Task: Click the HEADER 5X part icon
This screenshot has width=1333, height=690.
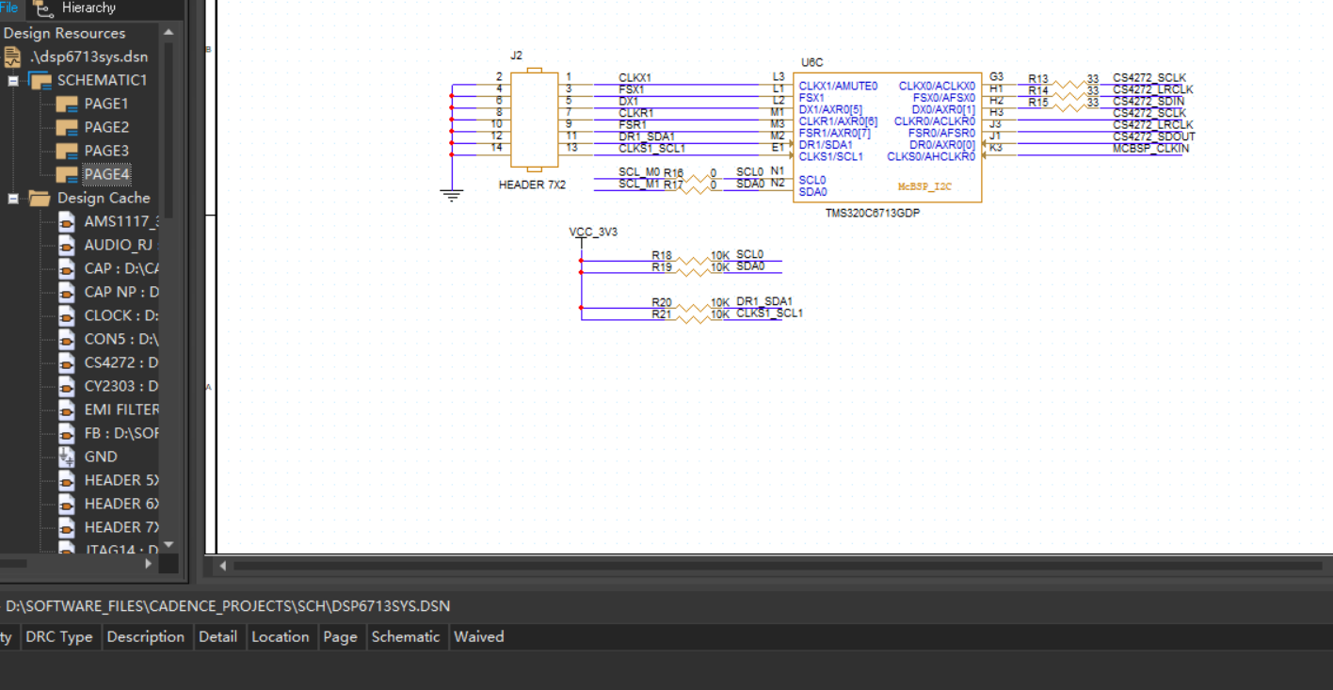Action: (x=66, y=480)
